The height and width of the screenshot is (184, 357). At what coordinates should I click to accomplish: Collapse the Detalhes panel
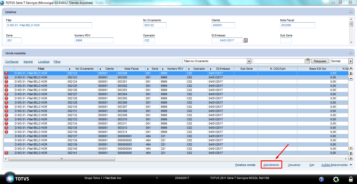pyautogui.click(x=351, y=12)
